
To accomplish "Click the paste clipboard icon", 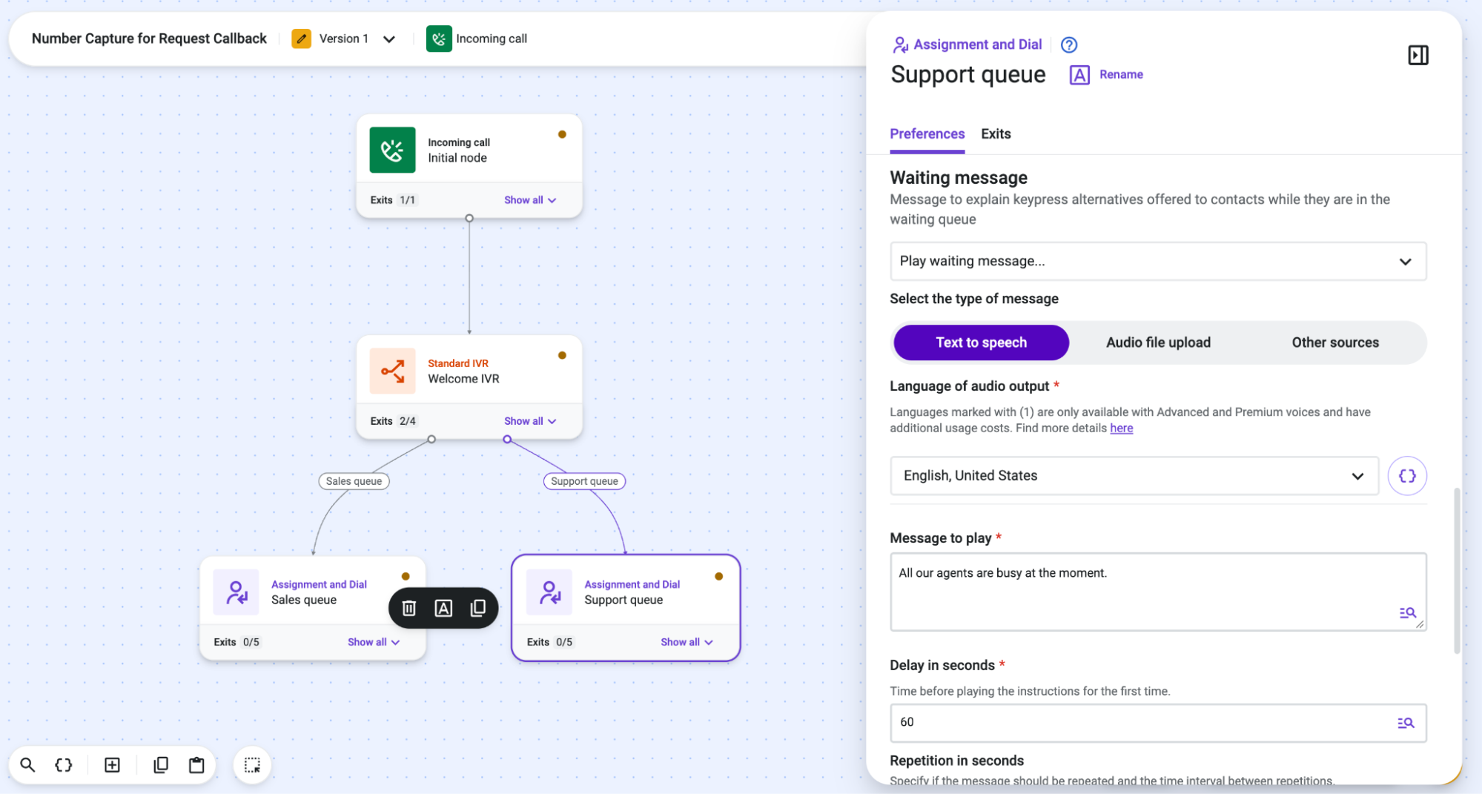I will click(196, 765).
